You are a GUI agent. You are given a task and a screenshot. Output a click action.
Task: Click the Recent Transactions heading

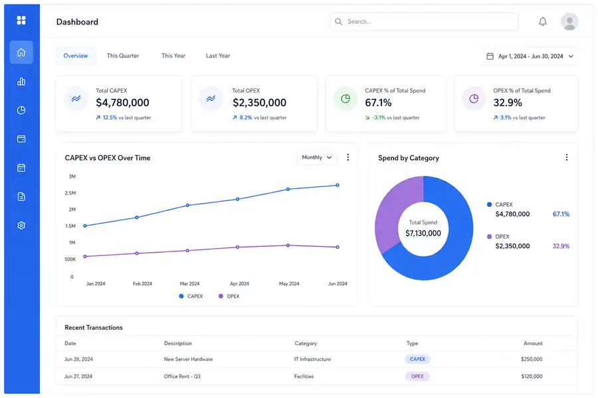click(94, 328)
